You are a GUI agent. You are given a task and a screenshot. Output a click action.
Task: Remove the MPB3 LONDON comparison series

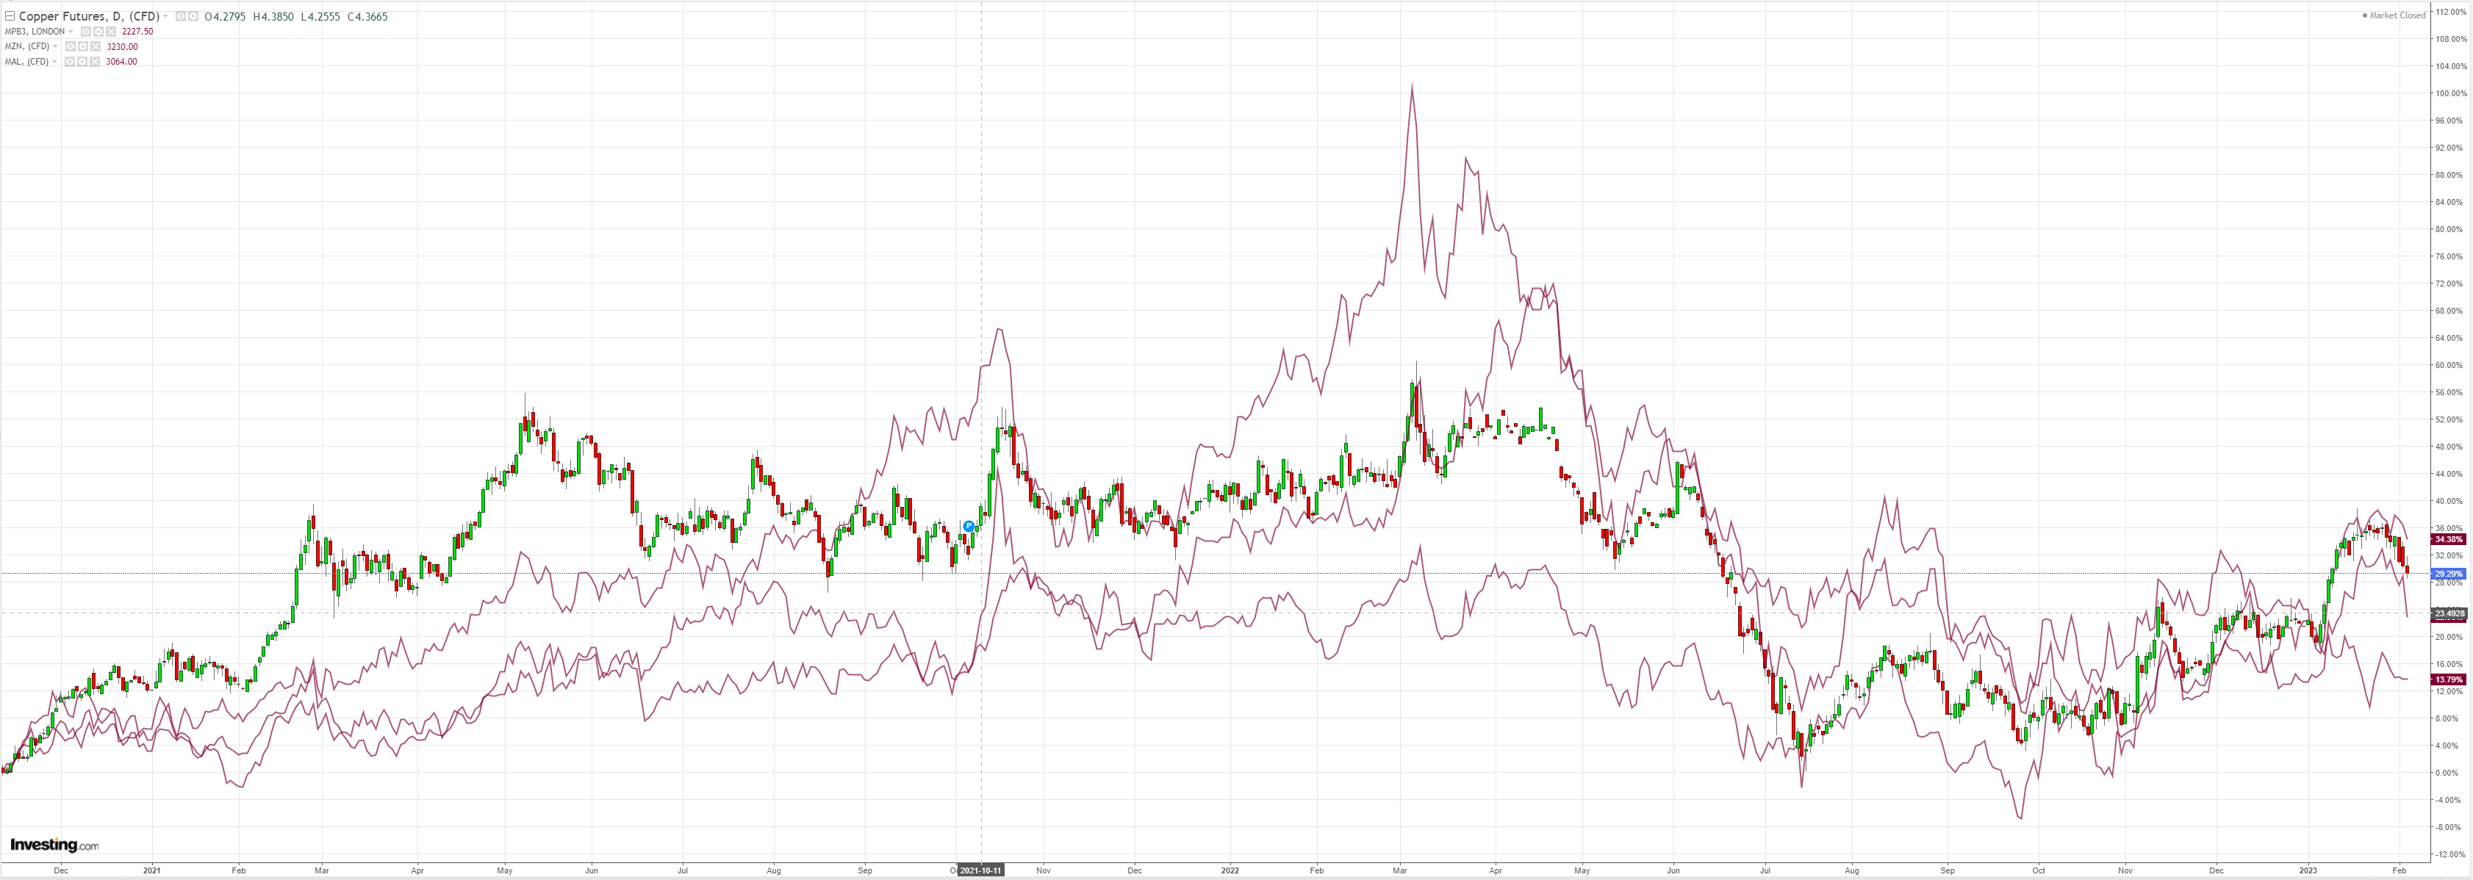[112, 32]
